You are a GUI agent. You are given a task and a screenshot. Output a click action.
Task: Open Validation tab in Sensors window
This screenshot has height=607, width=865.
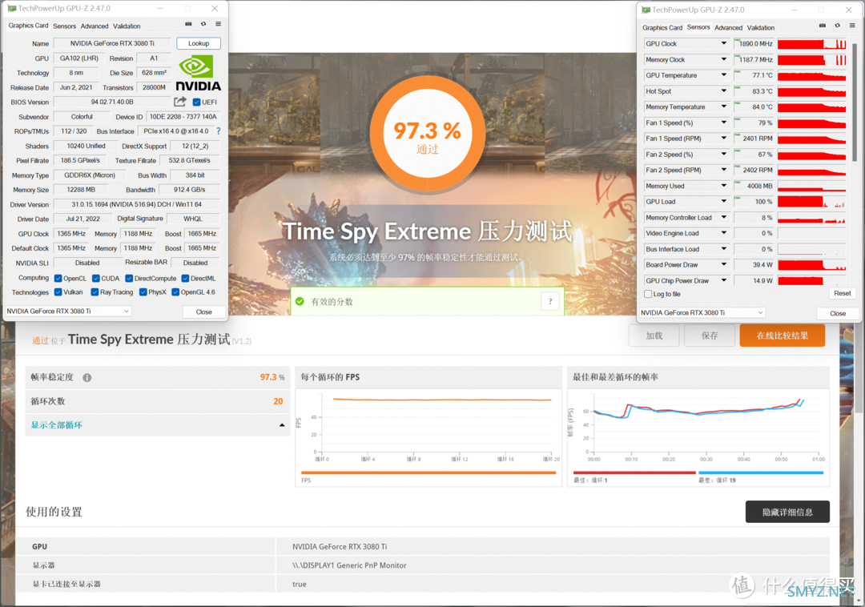pos(761,27)
